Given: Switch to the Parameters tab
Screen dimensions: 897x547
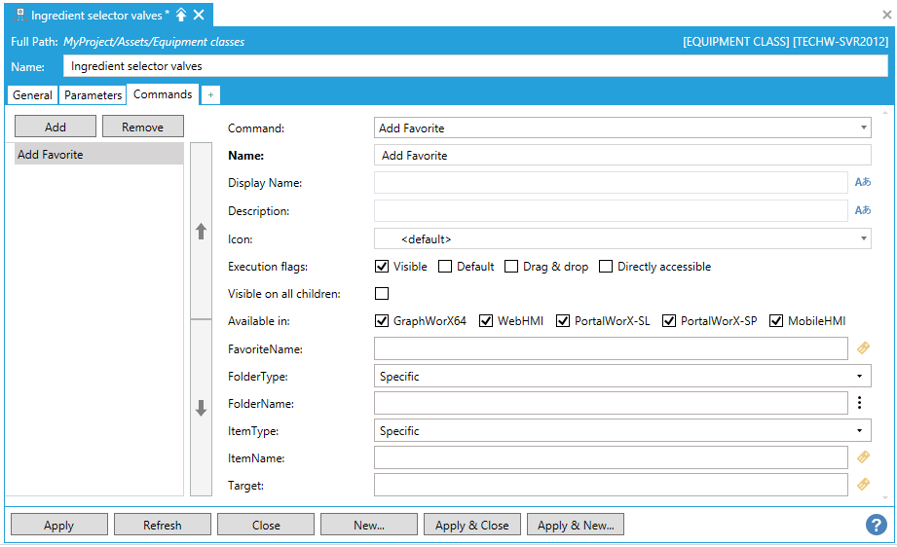Looking at the screenshot, I should 93,95.
